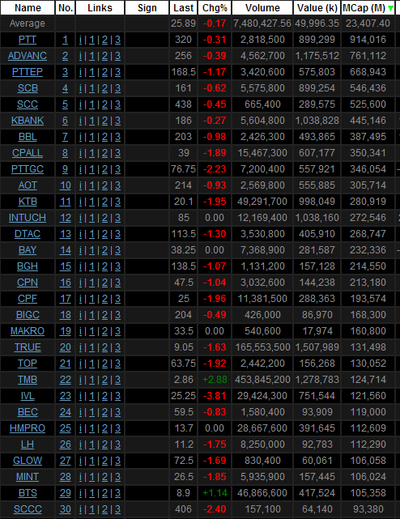The width and height of the screenshot is (400, 519).
Task: Sort by the Name column header
Action: (28, 7)
